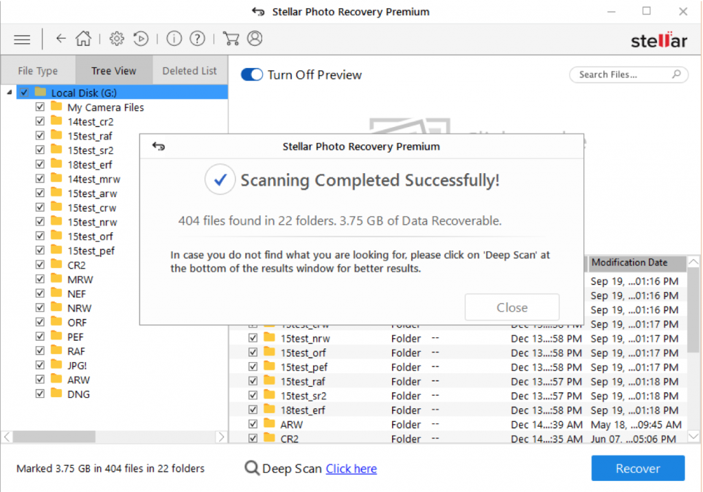The width and height of the screenshot is (703, 492).
Task: Select the 14test_mrw tree folder
Action: tap(93, 179)
